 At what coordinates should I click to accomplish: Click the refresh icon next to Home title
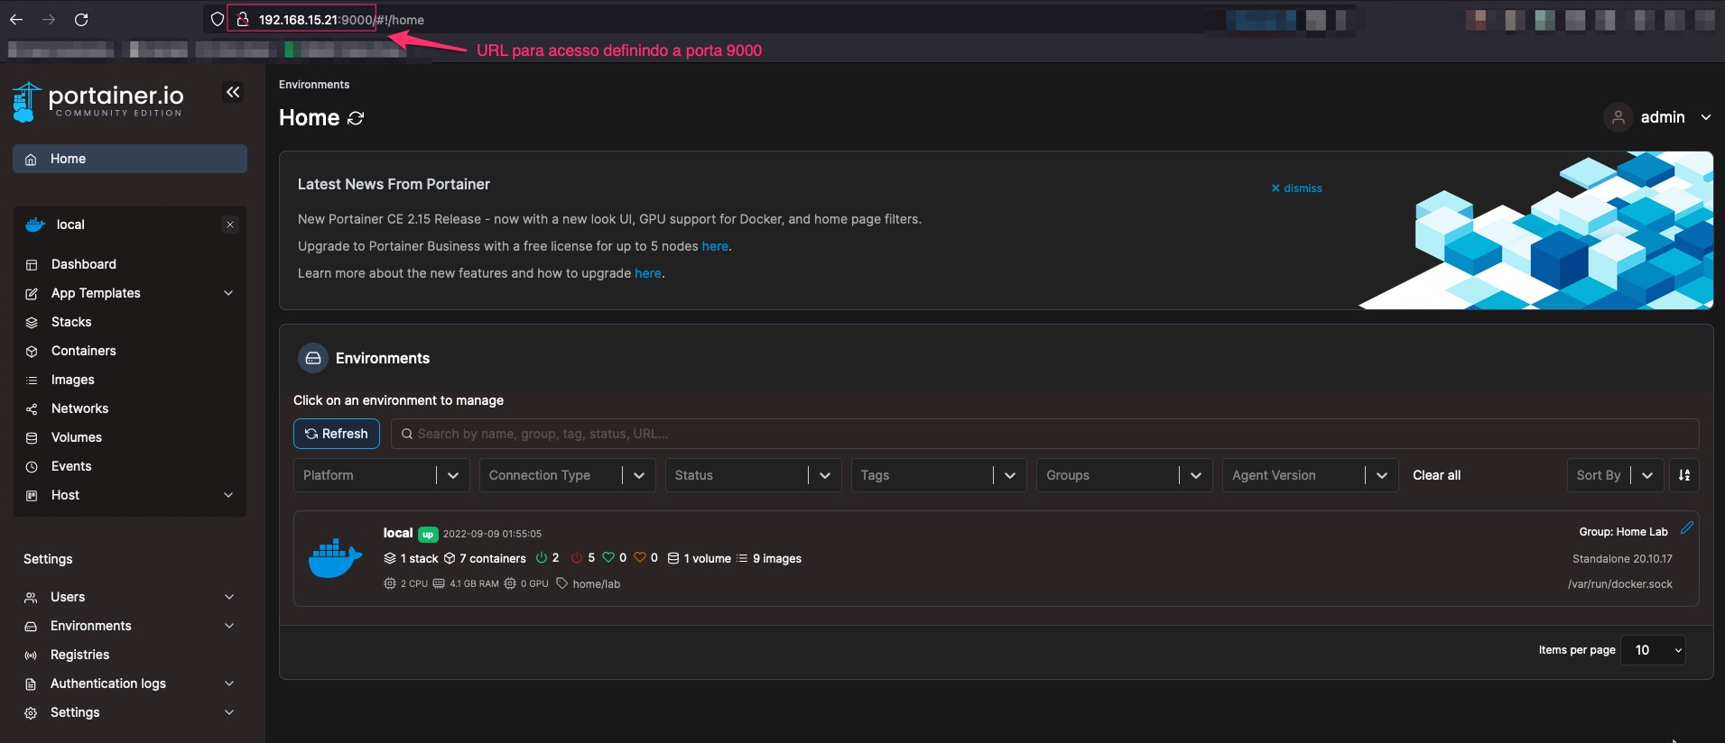point(356,118)
